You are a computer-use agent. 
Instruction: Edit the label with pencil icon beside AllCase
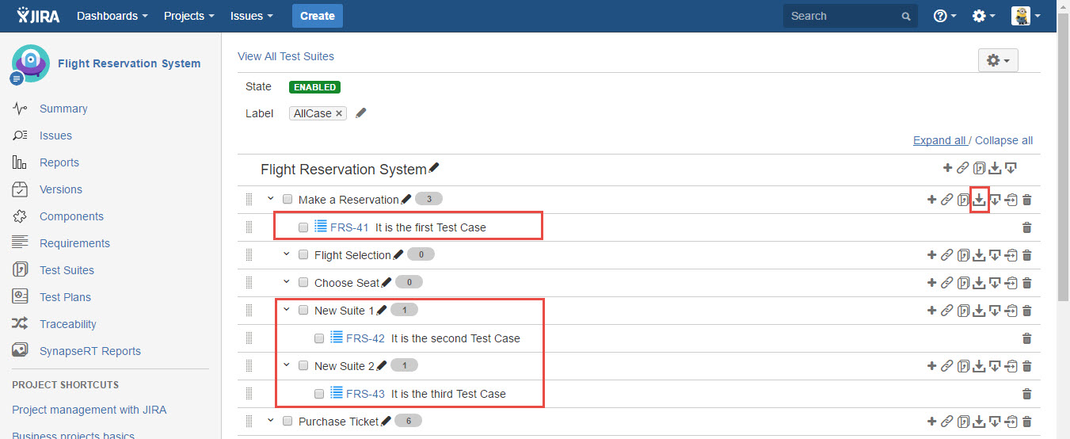pos(361,113)
